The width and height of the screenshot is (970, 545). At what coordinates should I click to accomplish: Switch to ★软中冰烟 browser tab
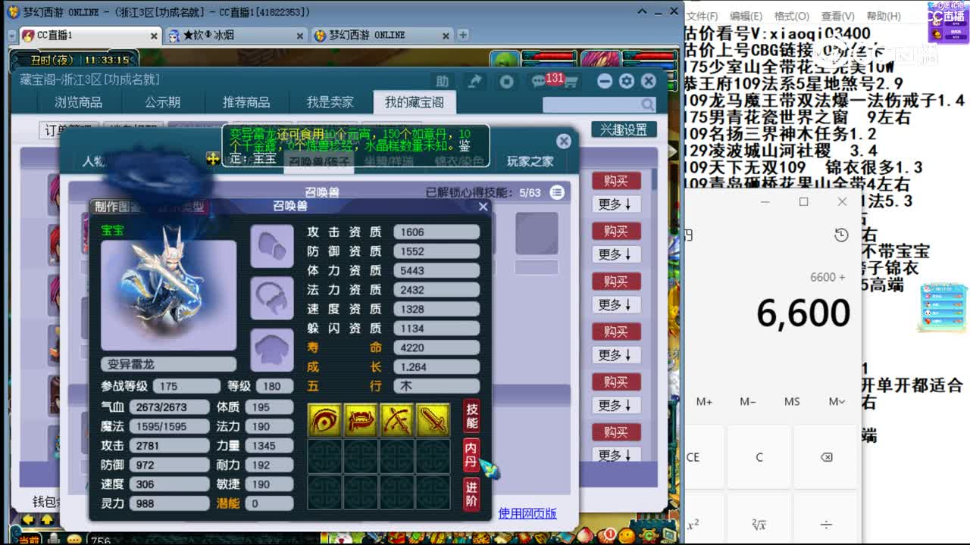pos(235,36)
